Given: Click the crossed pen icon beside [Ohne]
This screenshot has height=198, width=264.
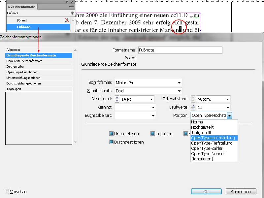Looking at the screenshot, I should tap(67, 20).
